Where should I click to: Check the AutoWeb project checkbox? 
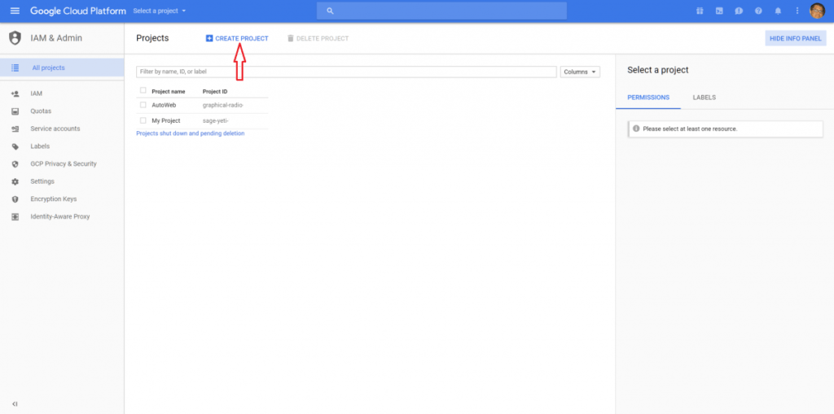(x=143, y=105)
